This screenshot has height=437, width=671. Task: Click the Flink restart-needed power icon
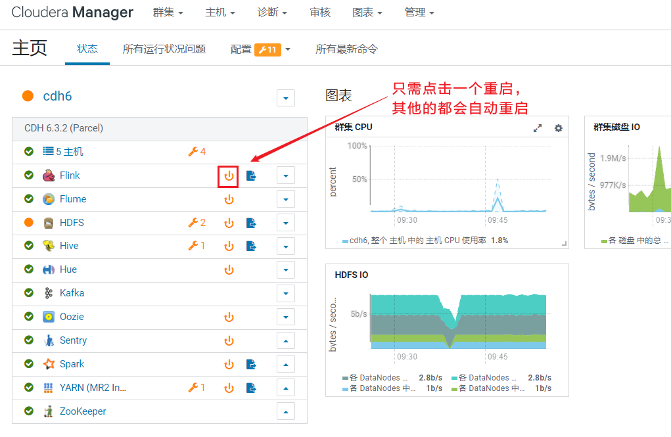(x=229, y=176)
